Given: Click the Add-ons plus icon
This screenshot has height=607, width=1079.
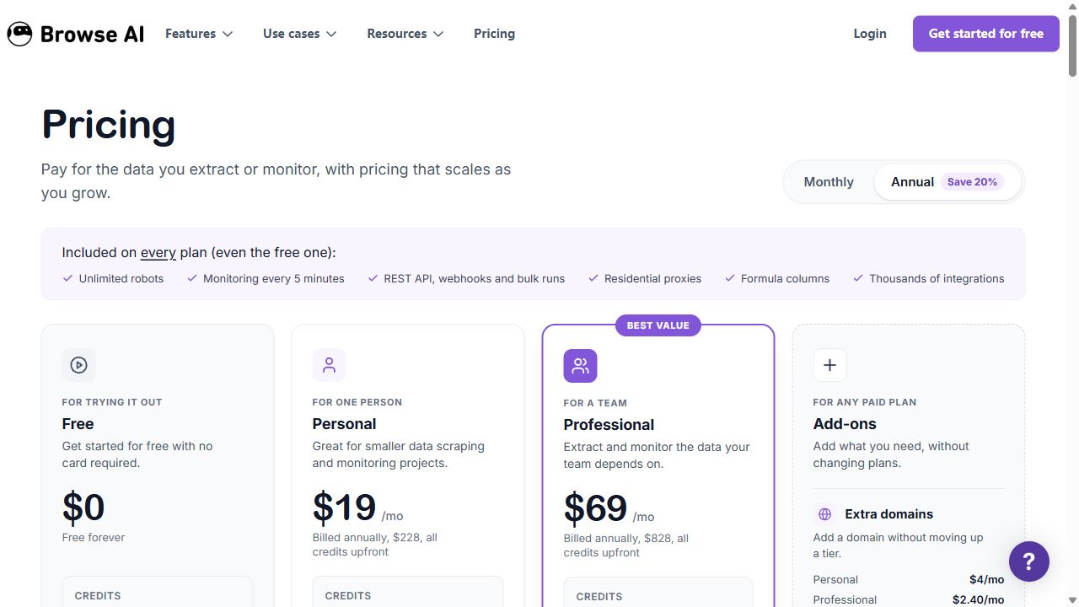Looking at the screenshot, I should pos(829,365).
